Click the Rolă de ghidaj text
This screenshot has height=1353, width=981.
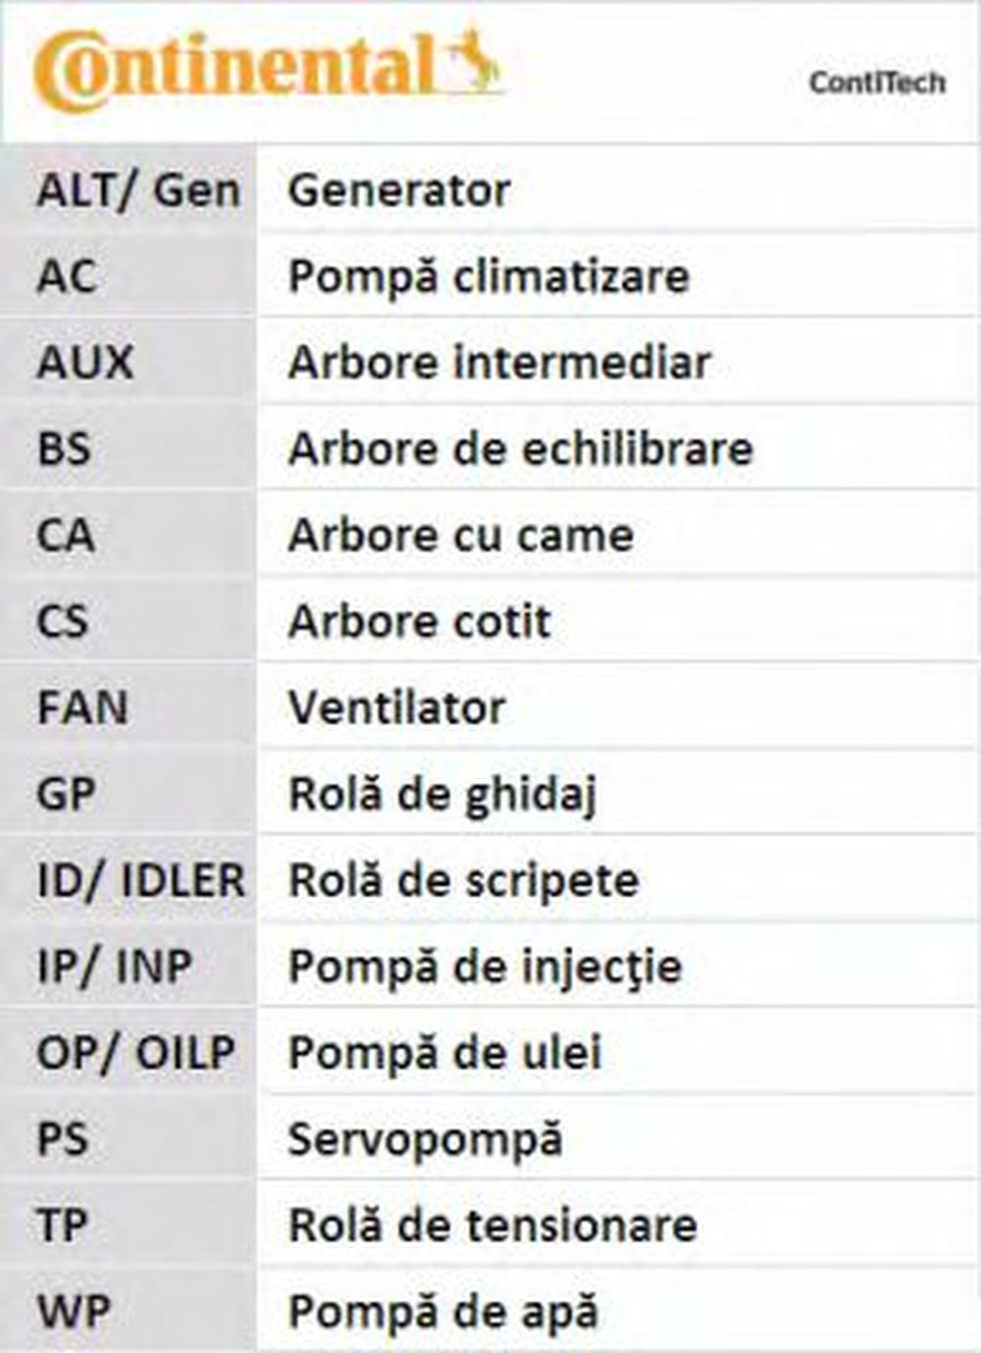point(442,795)
